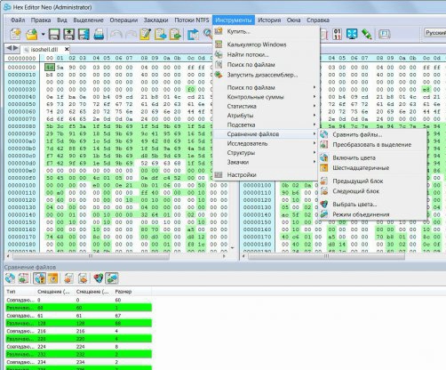446x370 pixels.
Task: Click the Open file folder icon
Action: tap(32, 35)
